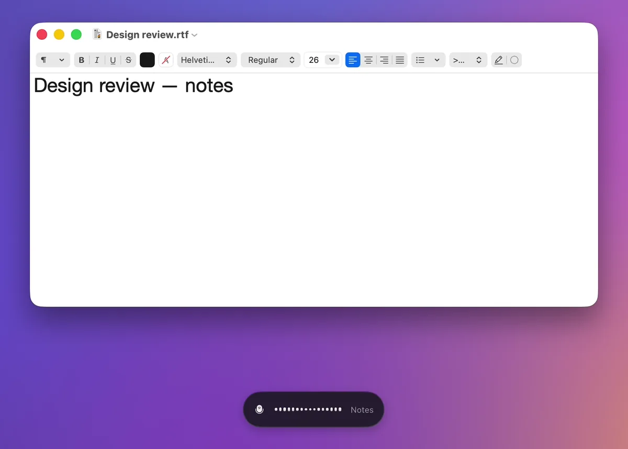This screenshot has width=628, height=449.
Task: Close the Design review window
Action: [x=42, y=35]
